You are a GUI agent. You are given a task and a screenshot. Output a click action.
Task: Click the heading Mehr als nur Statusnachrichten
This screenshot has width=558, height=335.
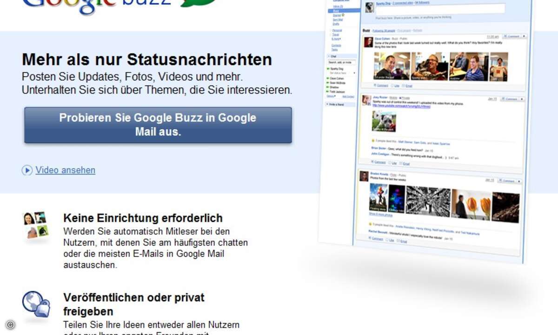[x=147, y=60]
